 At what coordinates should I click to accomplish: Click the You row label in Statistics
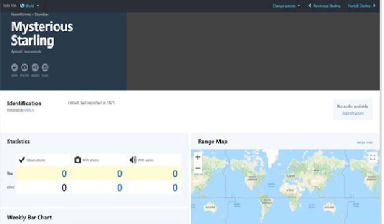(x=10, y=174)
